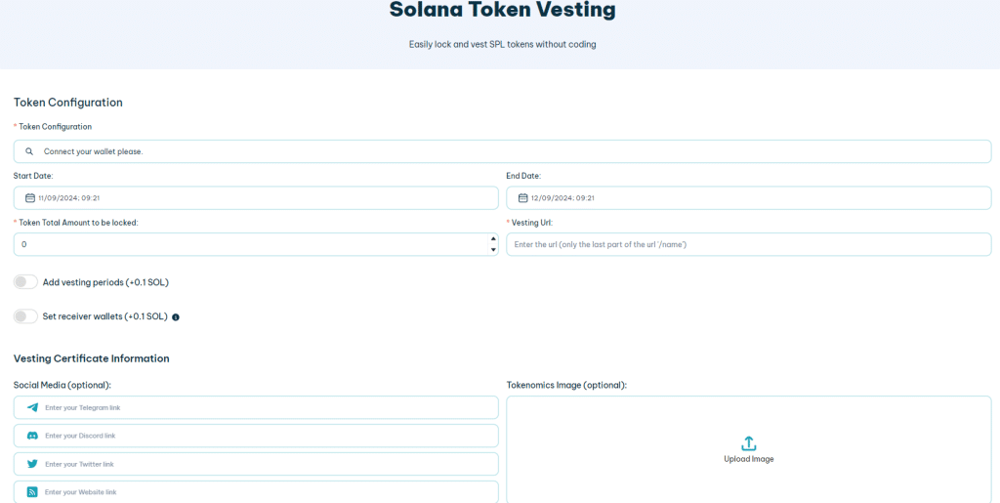Enable the Add vesting periods switch
The width and height of the screenshot is (1000, 503).
tap(25, 282)
